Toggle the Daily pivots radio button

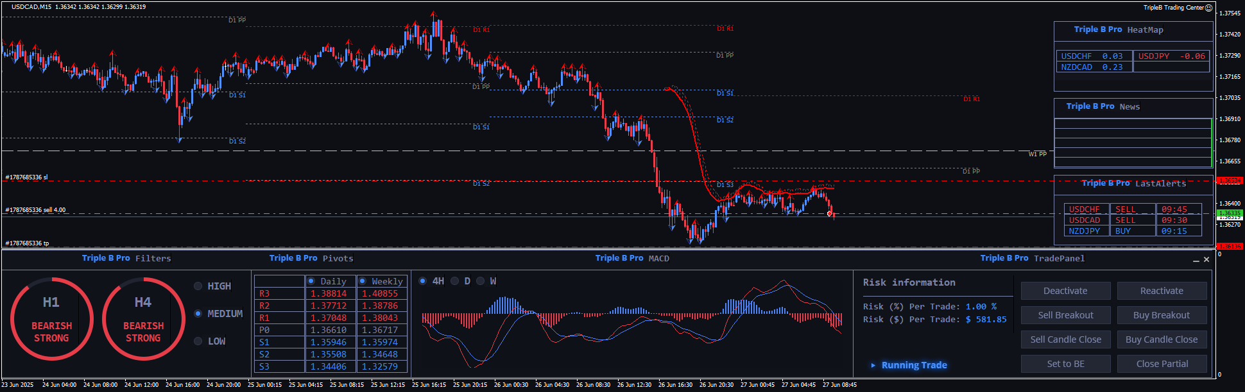[x=311, y=281]
